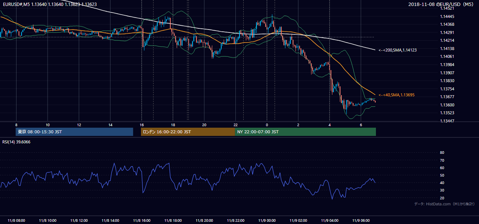This screenshot has height=224, width=479.
Task: Click hour label 12 on price chart axis
Action: point(79,125)
